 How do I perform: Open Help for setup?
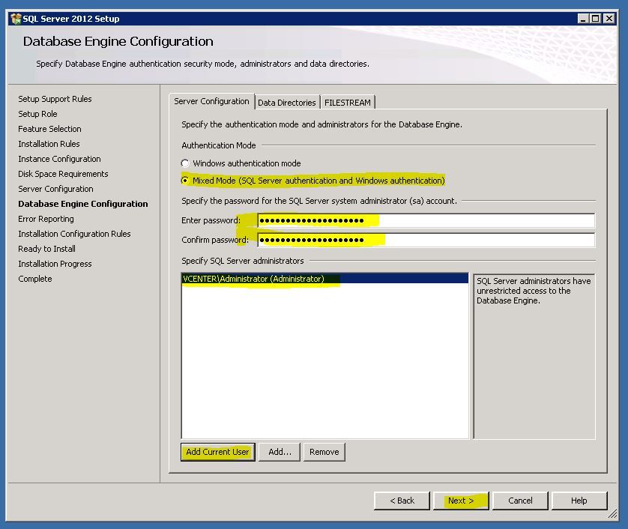[579, 501]
